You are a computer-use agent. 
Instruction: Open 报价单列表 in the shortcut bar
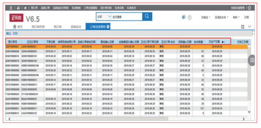(106, 8)
